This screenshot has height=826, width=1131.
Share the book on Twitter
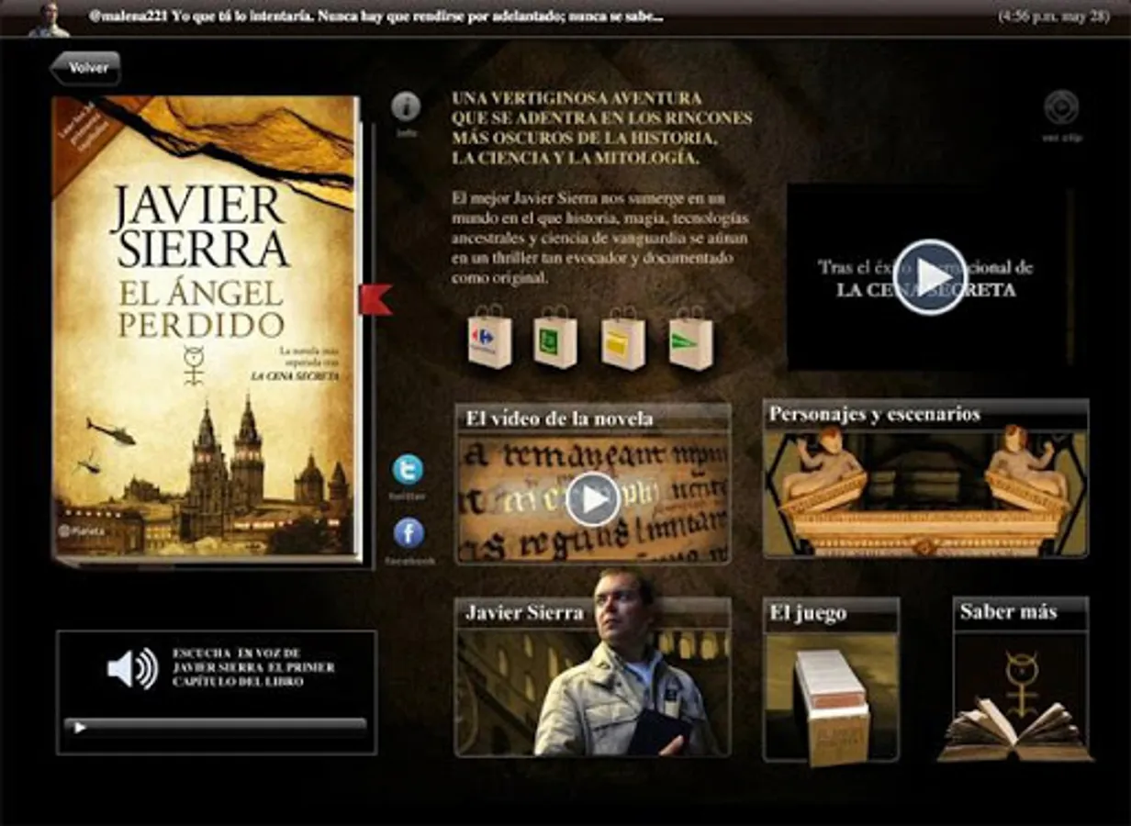coord(408,470)
